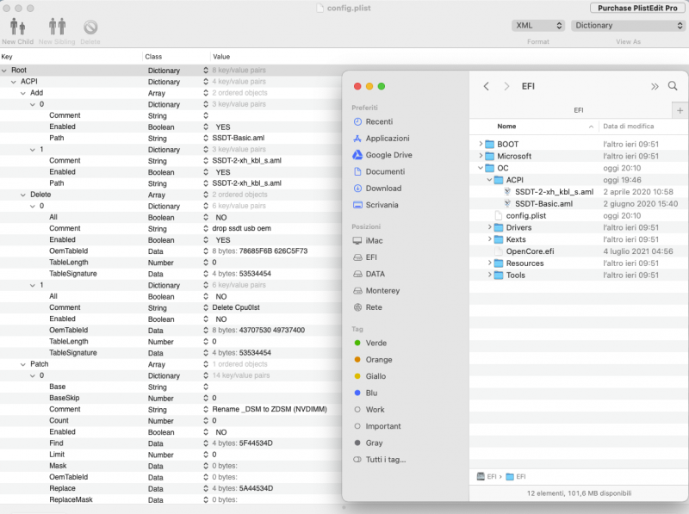Screen dimensions: 689x514
Task: Open Google Drive in Finder sidebar
Action: coord(388,155)
